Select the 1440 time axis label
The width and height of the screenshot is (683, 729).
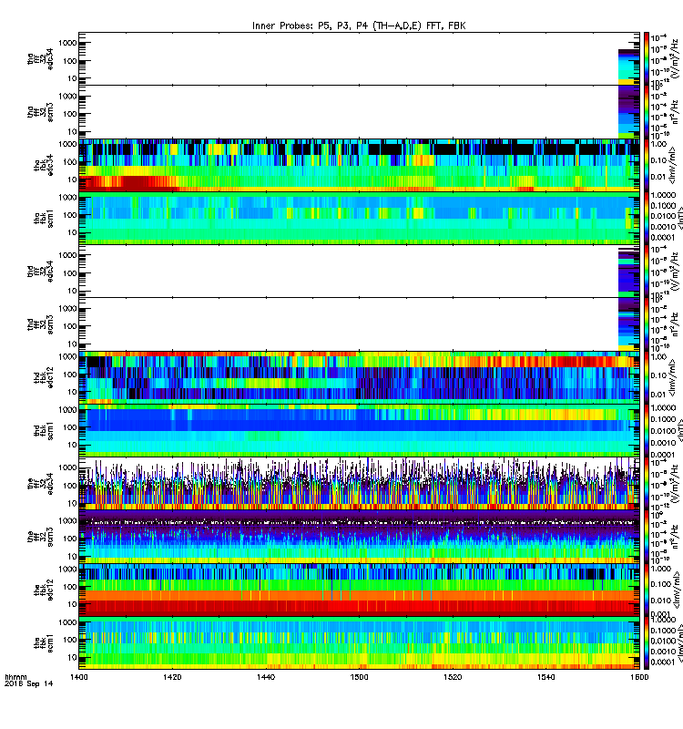(266, 677)
